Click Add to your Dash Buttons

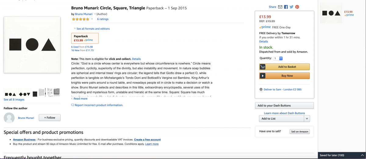click(x=284, y=106)
